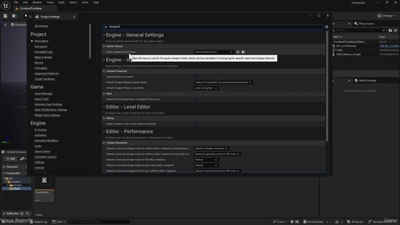Search collections with magnifier icon
Viewport: 400px width, 225px height.
27,214
